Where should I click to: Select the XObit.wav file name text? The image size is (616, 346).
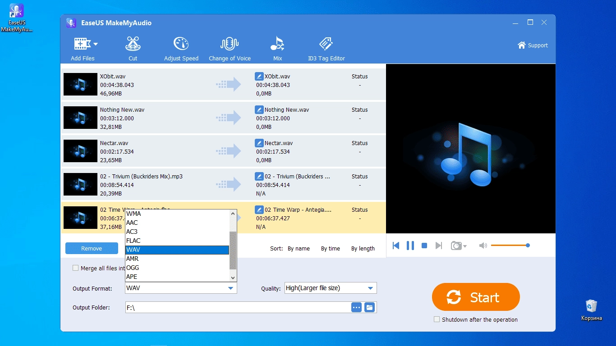click(x=113, y=77)
